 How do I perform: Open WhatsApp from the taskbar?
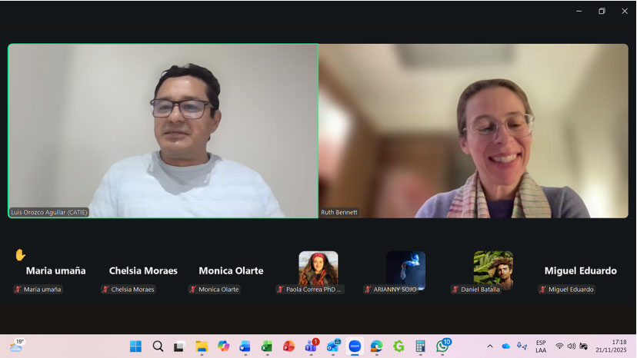pyautogui.click(x=442, y=346)
